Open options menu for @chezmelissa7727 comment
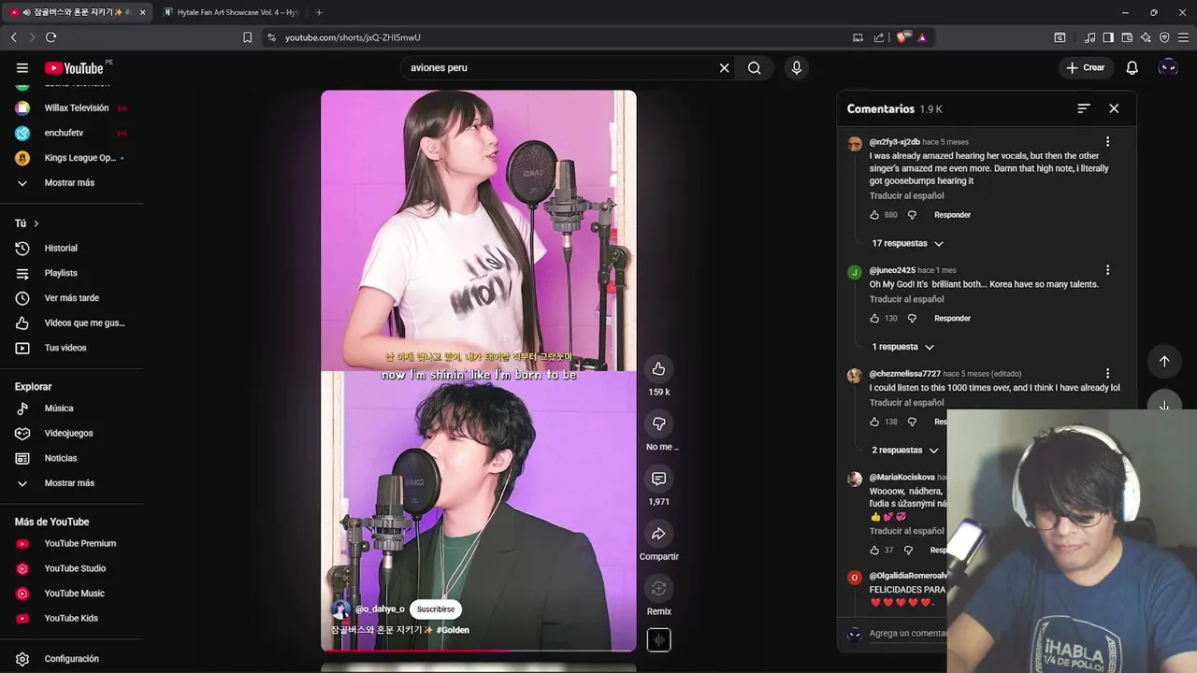Image resolution: width=1197 pixels, height=673 pixels. click(1107, 374)
